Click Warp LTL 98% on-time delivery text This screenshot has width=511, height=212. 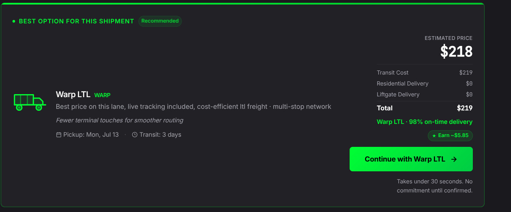[x=424, y=122]
